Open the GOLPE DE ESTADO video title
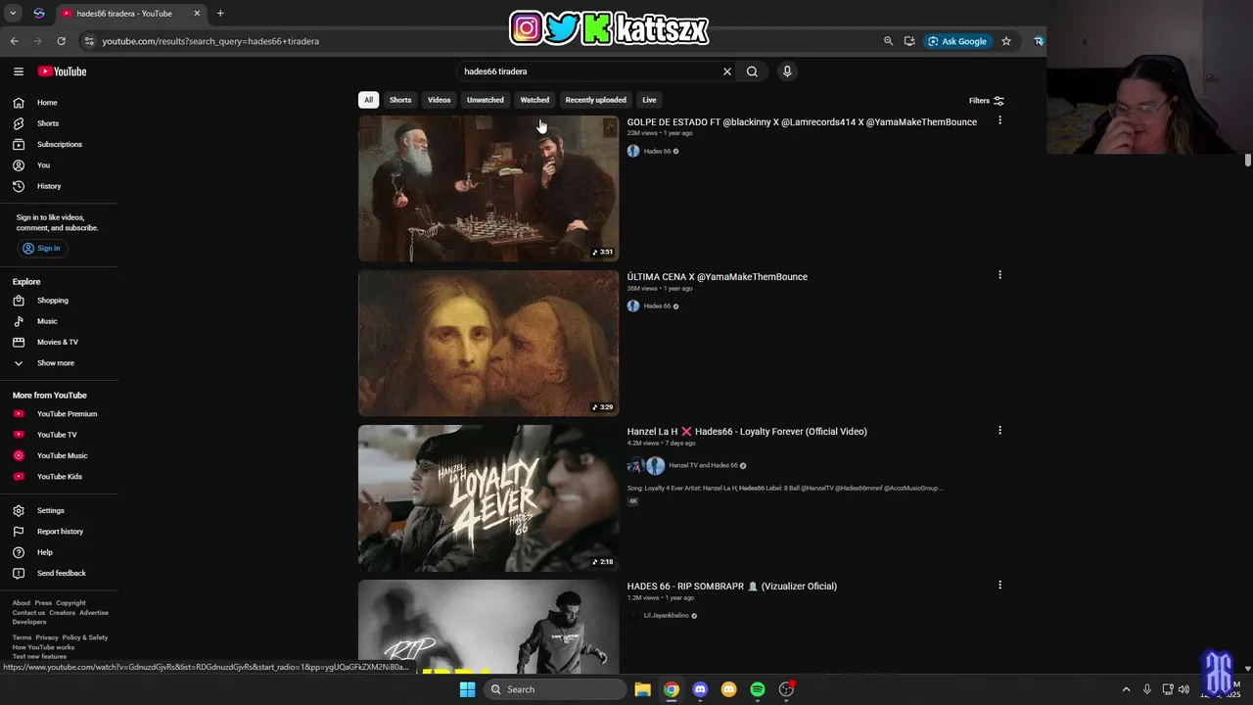The width and height of the screenshot is (1253, 705). (x=802, y=122)
